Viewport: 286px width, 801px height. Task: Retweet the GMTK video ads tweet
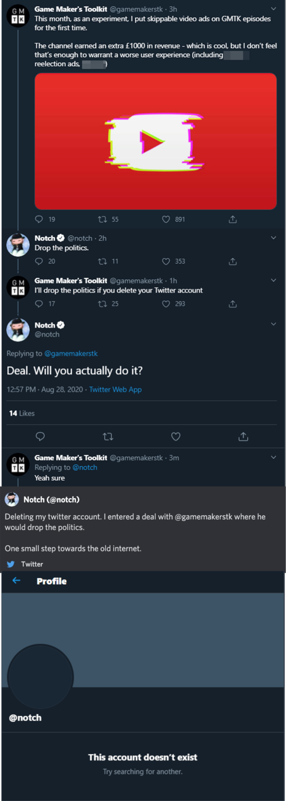(x=102, y=219)
